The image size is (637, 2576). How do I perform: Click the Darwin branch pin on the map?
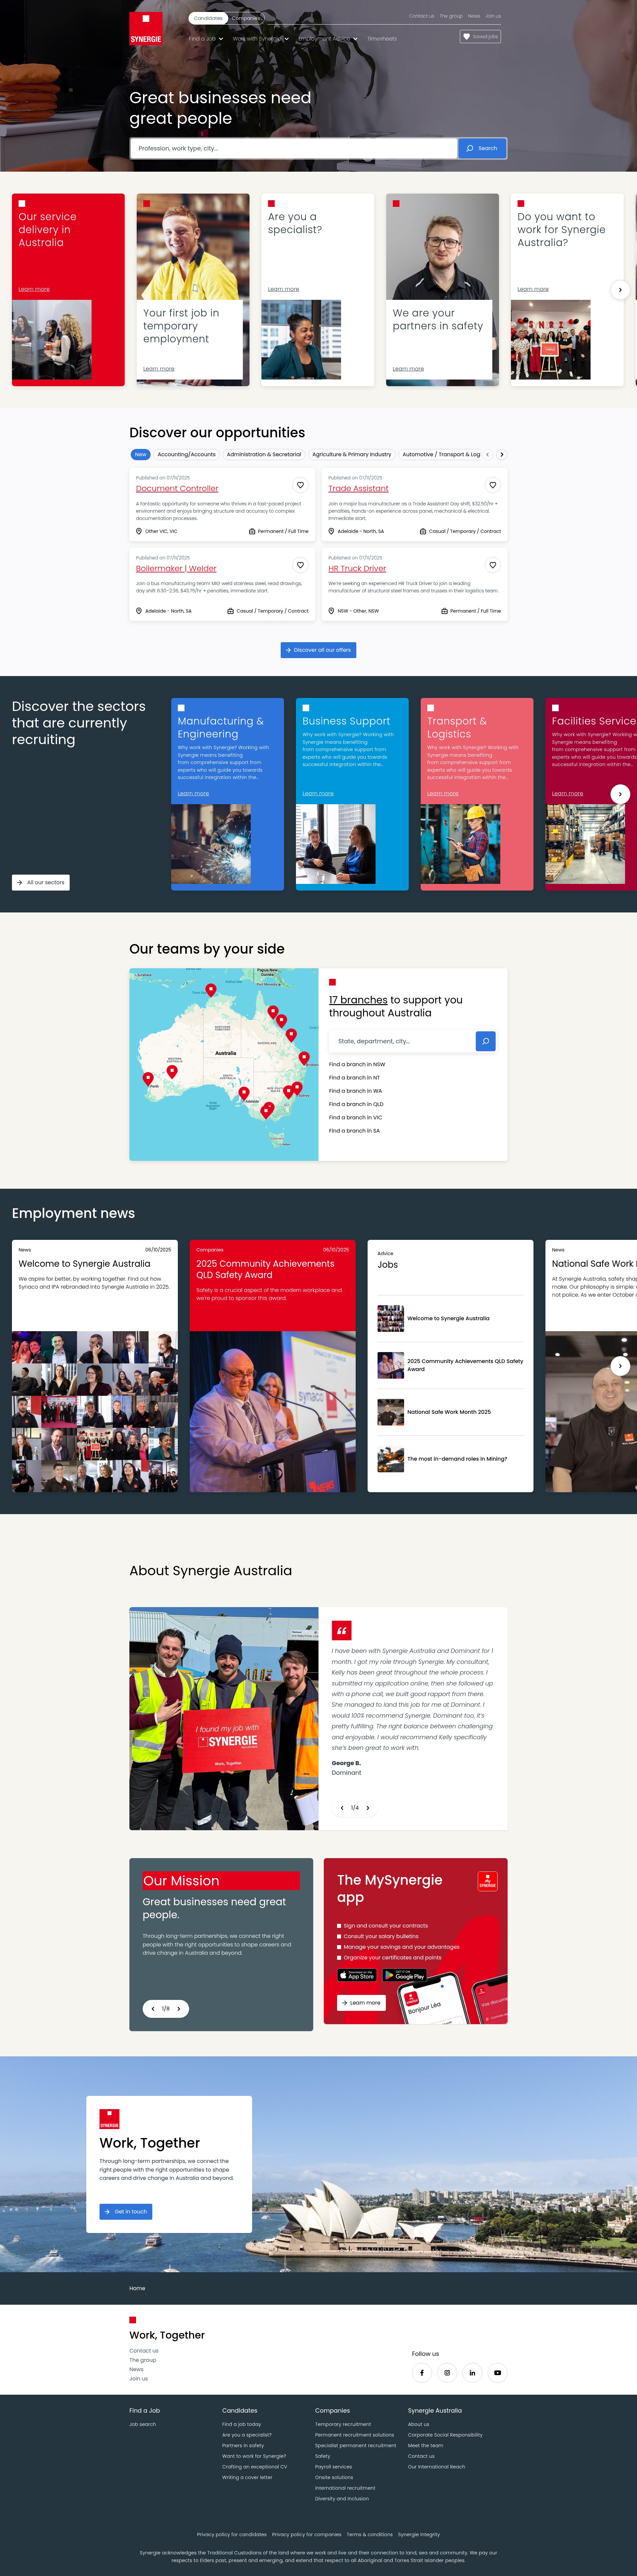211,990
